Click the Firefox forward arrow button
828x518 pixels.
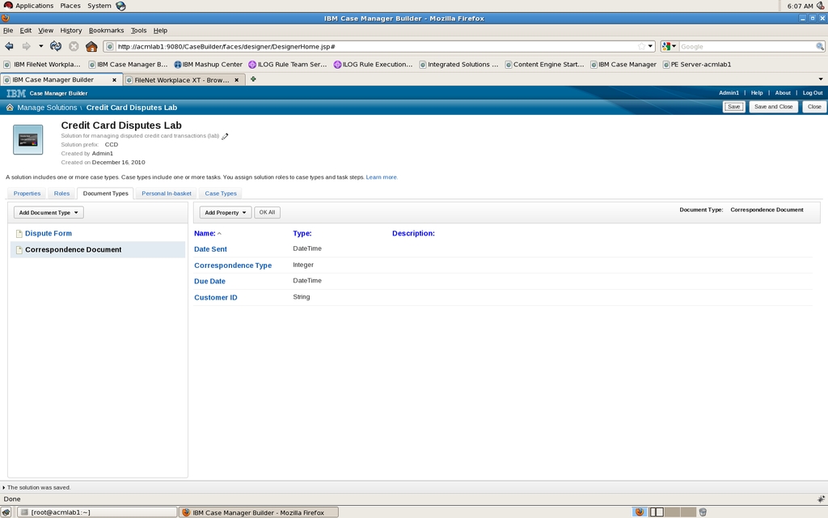coord(26,46)
